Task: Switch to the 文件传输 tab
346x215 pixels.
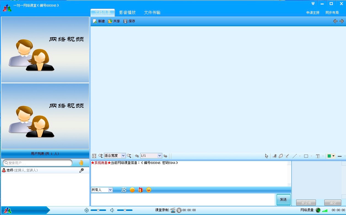Action: [152, 13]
